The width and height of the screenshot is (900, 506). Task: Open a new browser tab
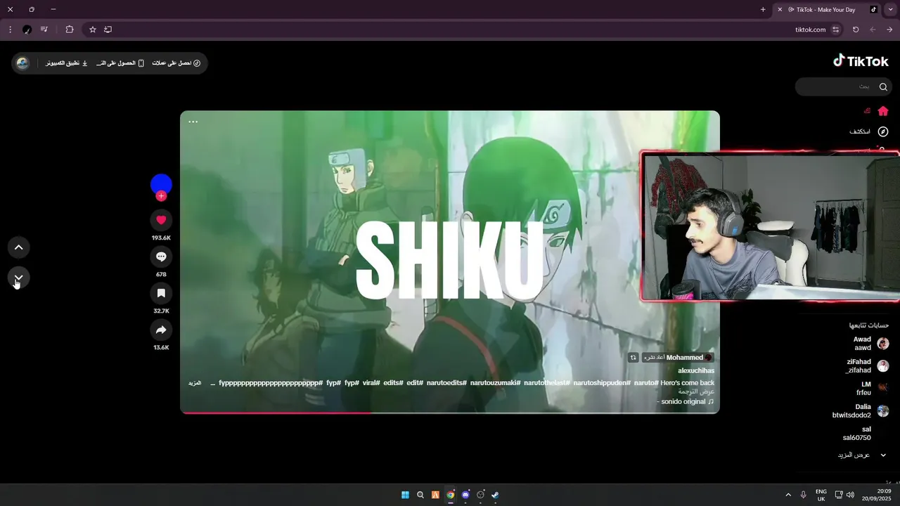point(763,10)
